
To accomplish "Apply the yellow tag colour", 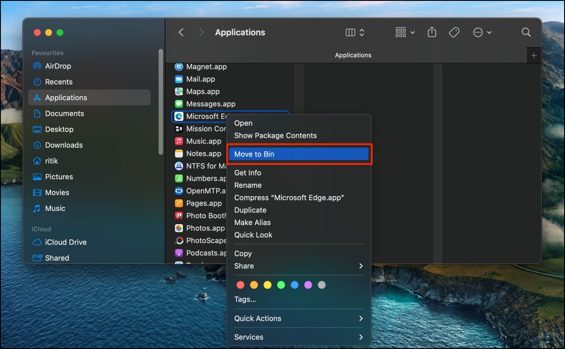I will click(267, 285).
